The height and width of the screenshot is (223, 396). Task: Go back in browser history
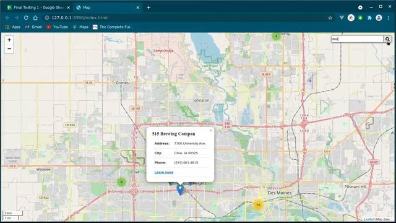click(7, 18)
